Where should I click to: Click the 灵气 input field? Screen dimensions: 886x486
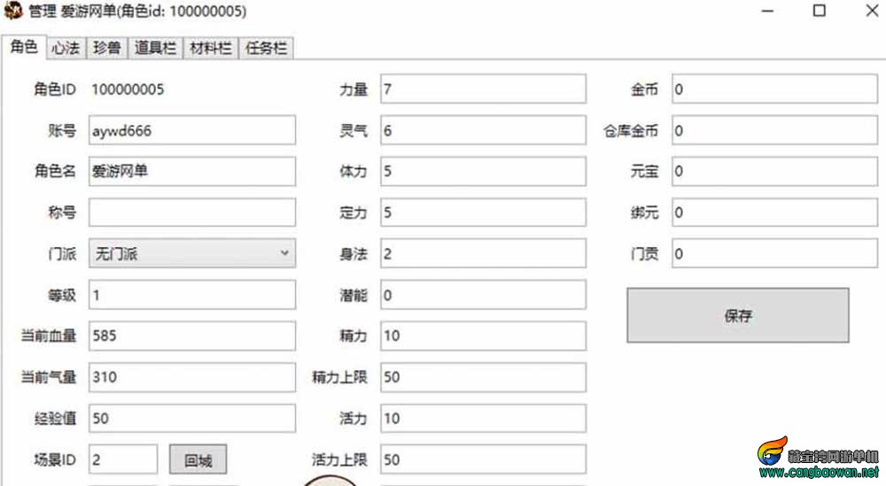(x=483, y=130)
